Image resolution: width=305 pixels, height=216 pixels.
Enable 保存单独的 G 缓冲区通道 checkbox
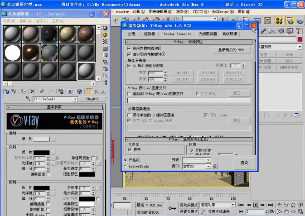129,115
